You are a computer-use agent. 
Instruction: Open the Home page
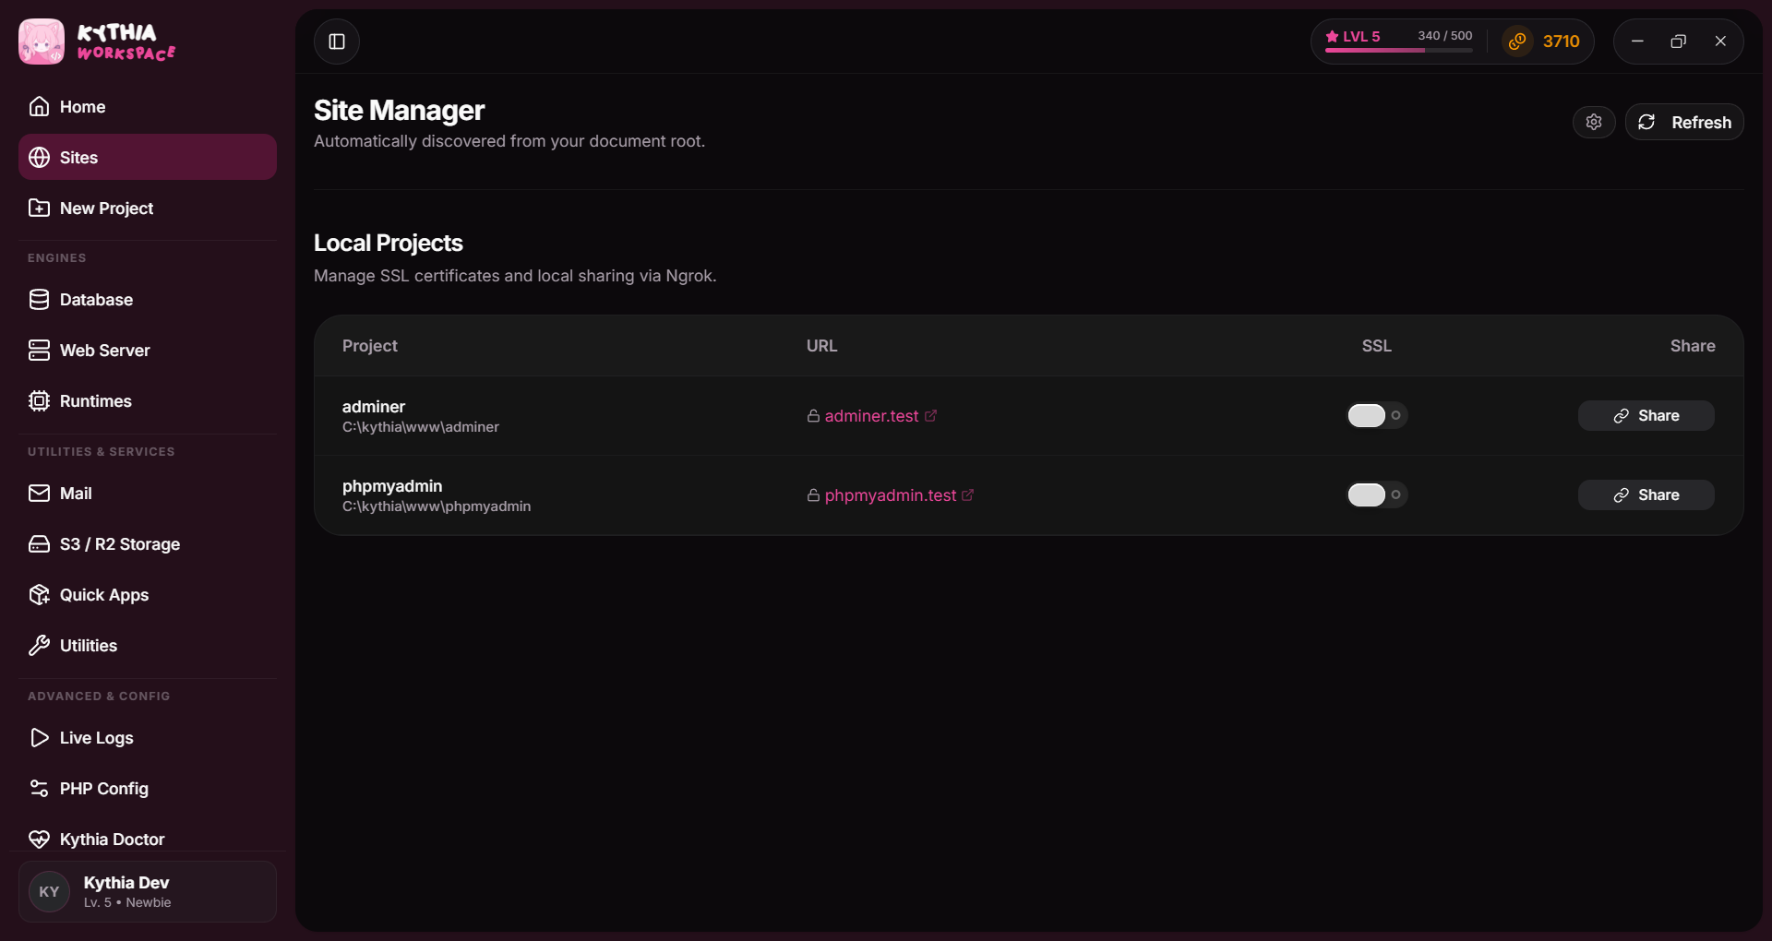148,107
